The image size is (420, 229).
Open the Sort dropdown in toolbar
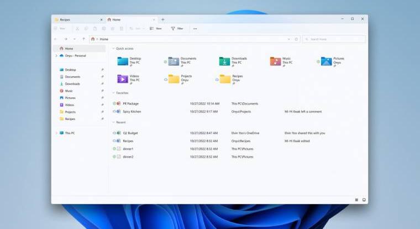[137, 28]
